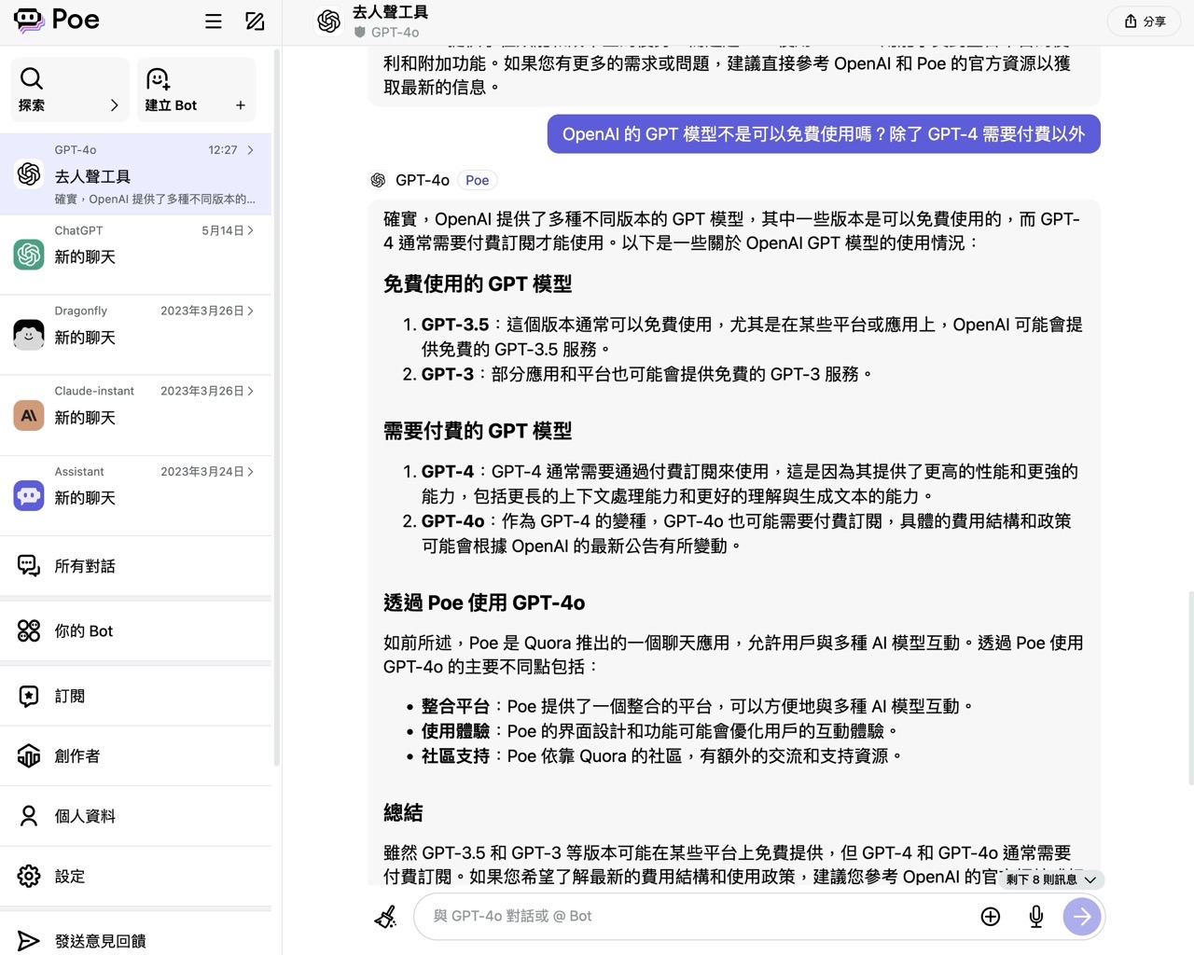Click the 個人資料 person icon
Screen dimensions: 1194x955
click(29, 816)
